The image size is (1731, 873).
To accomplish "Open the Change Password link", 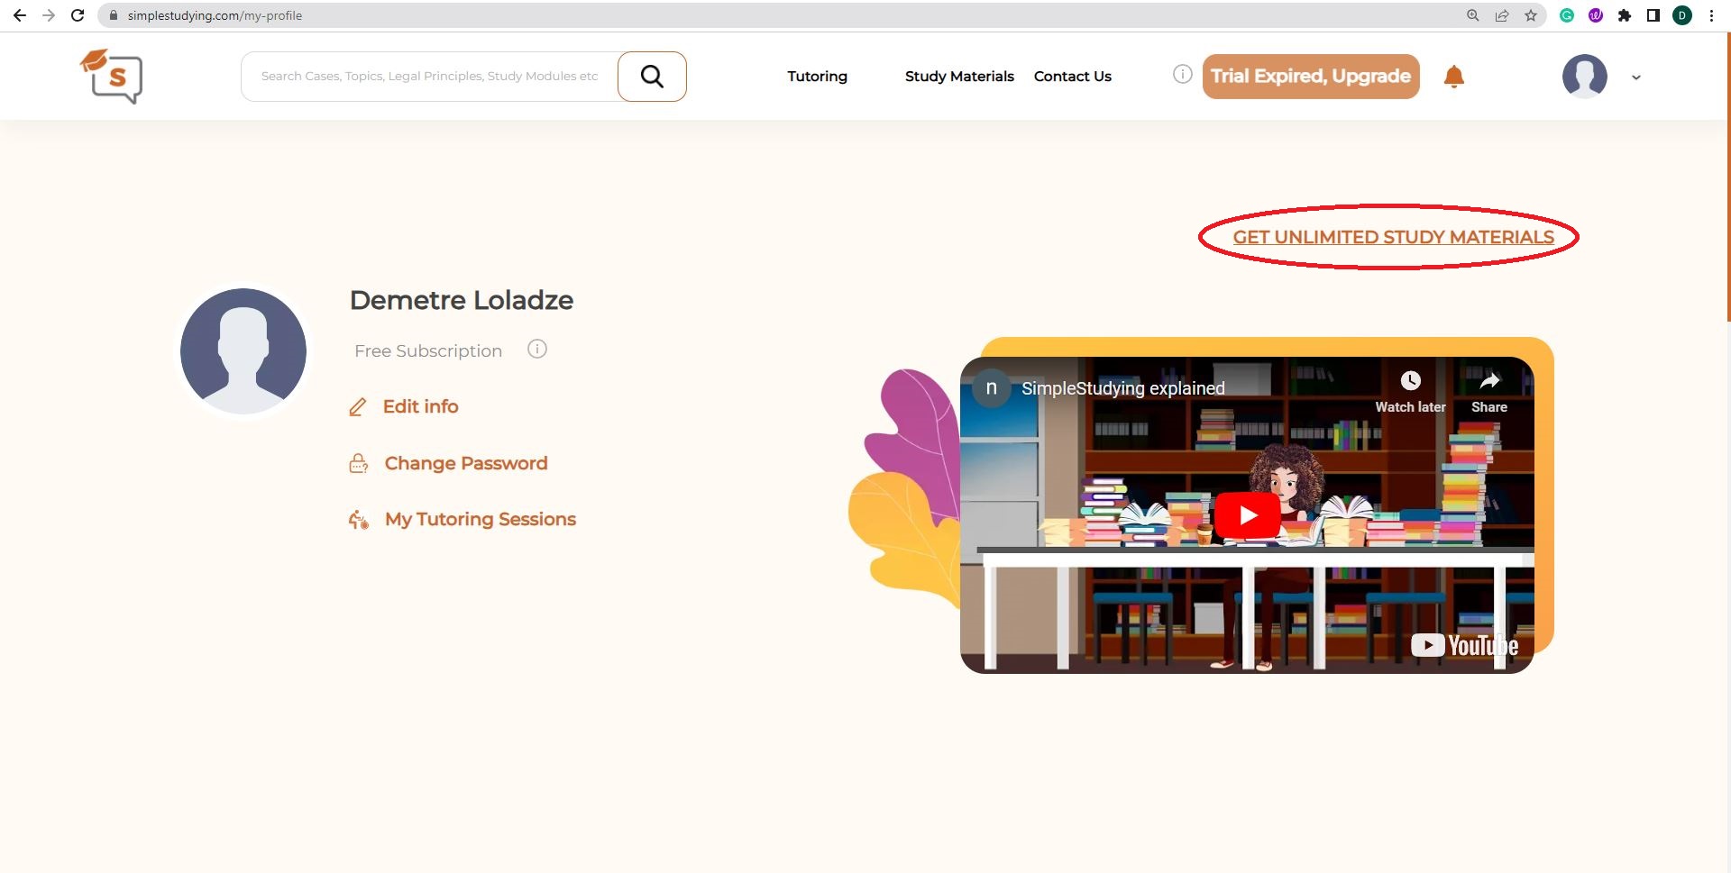I will (x=466, y=463).
